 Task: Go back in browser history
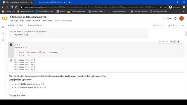pos(3,7)
